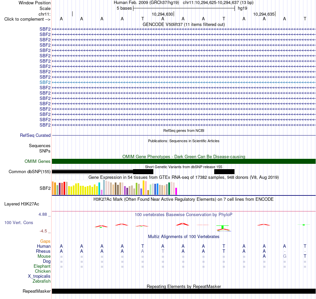316x299 pixels.
Task: Select the Chicken alignment row label
Action: pyautogui.click(x=43, y=271)
